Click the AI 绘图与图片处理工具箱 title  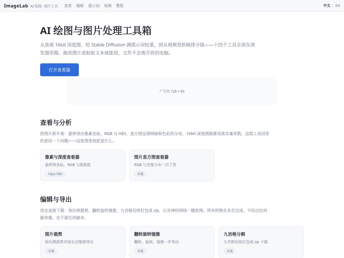tap(96, 30)
